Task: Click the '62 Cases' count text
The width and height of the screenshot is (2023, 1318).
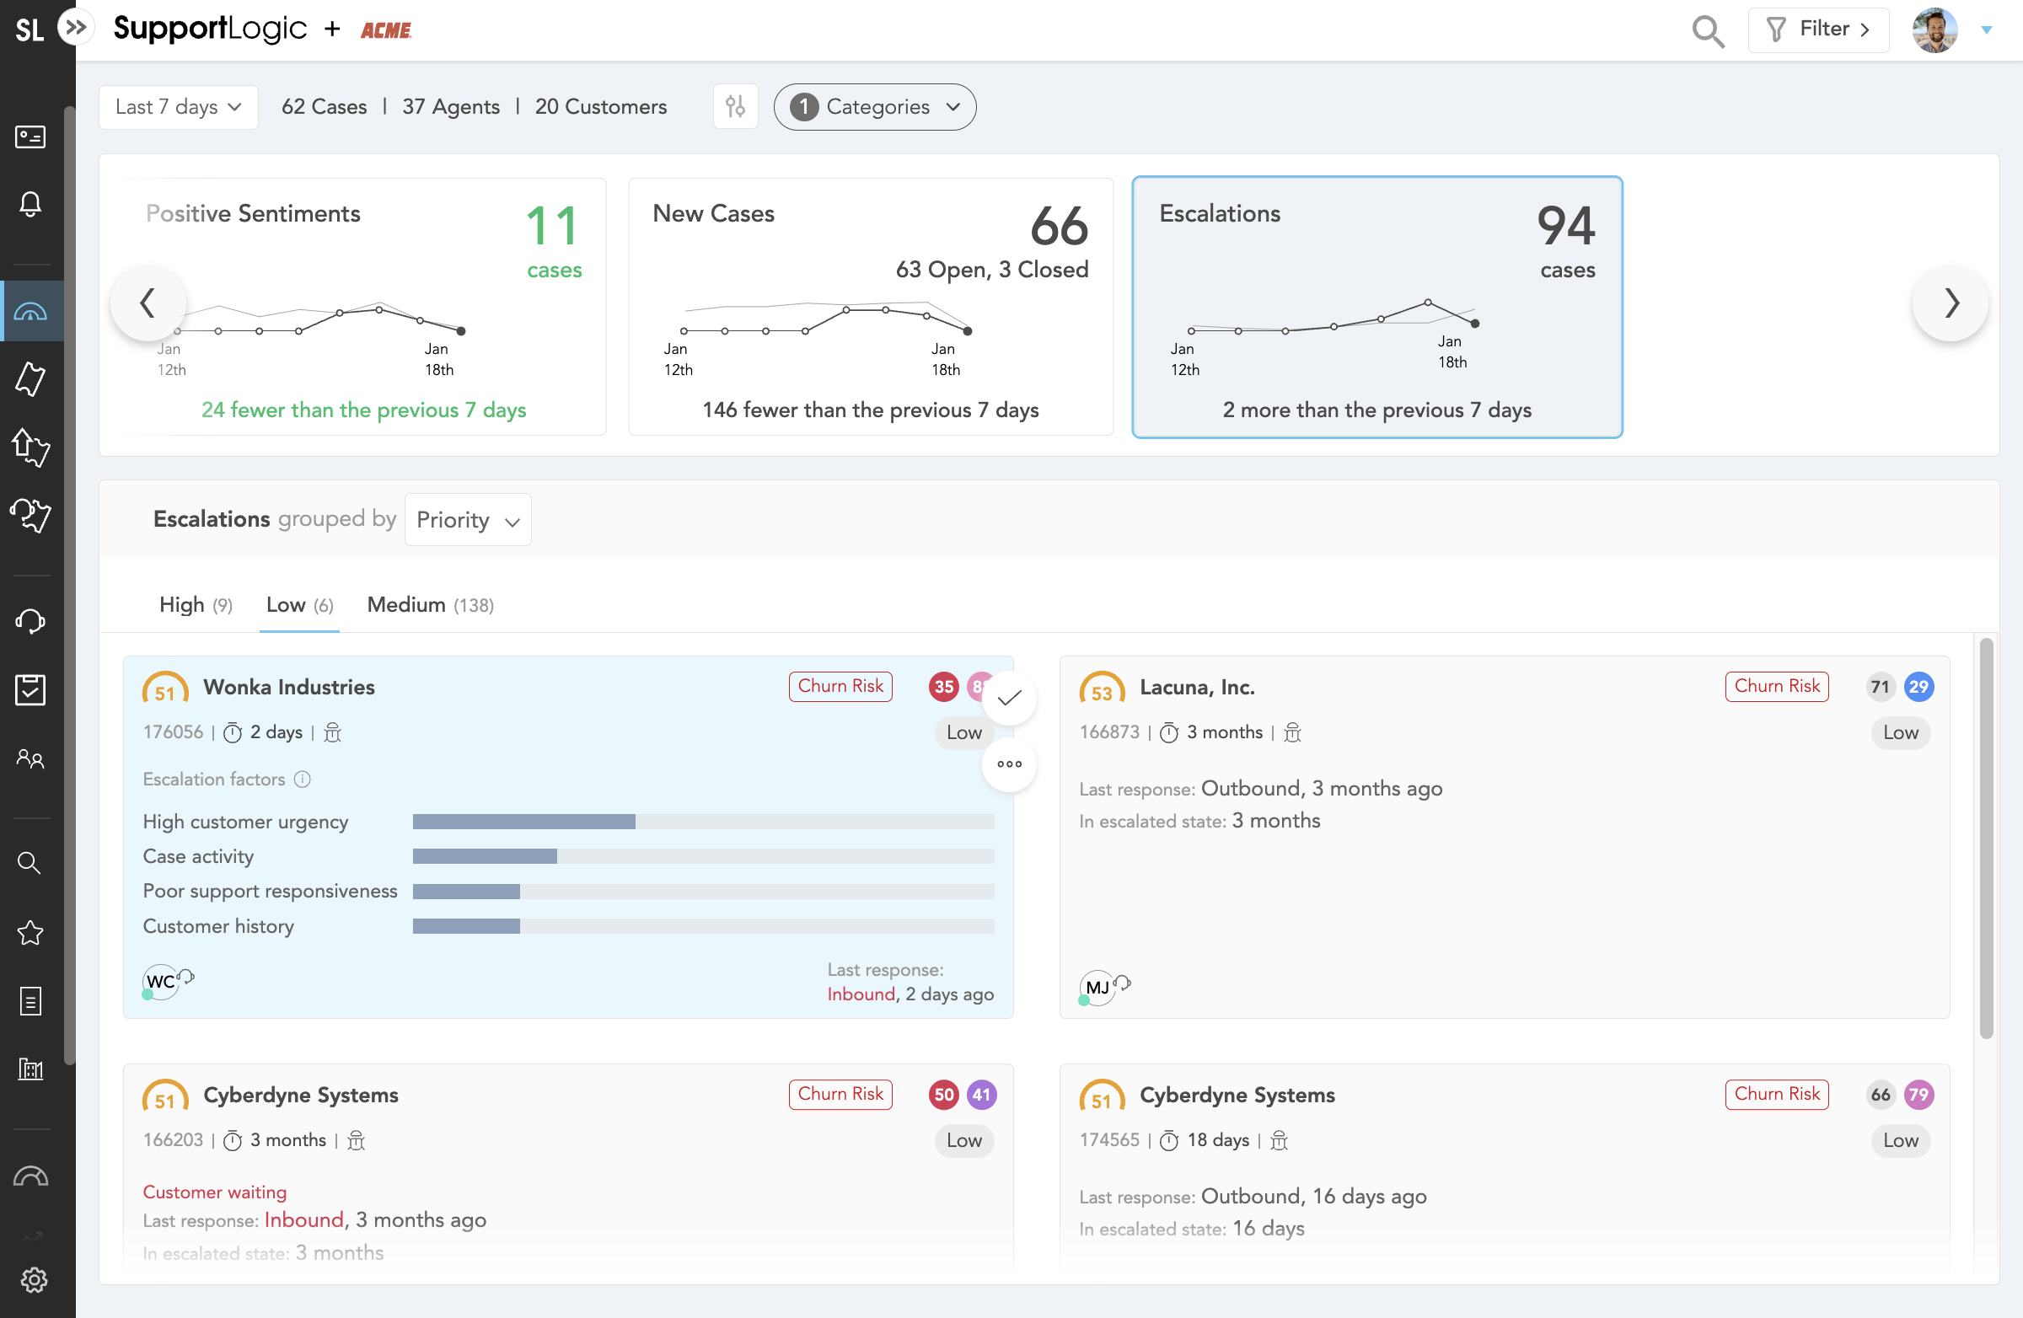Action: (x=324, y=106)
